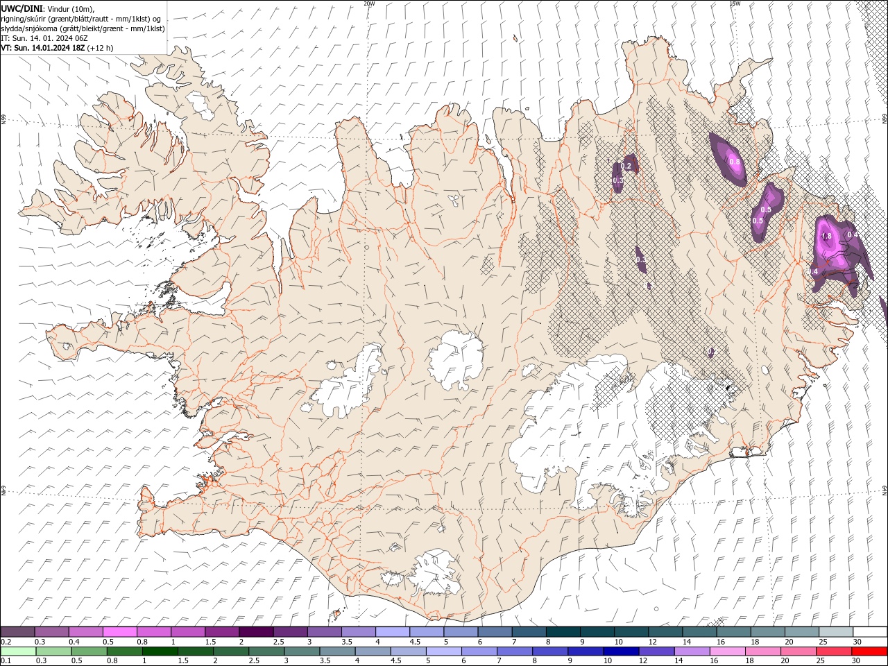Click the 0.2 precipitation value on the map

[x=626, y=166]
